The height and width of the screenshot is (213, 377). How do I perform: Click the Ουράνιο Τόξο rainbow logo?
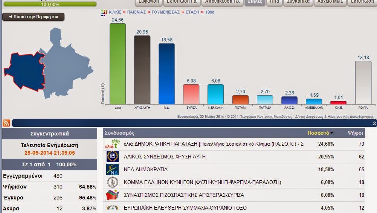112,207
